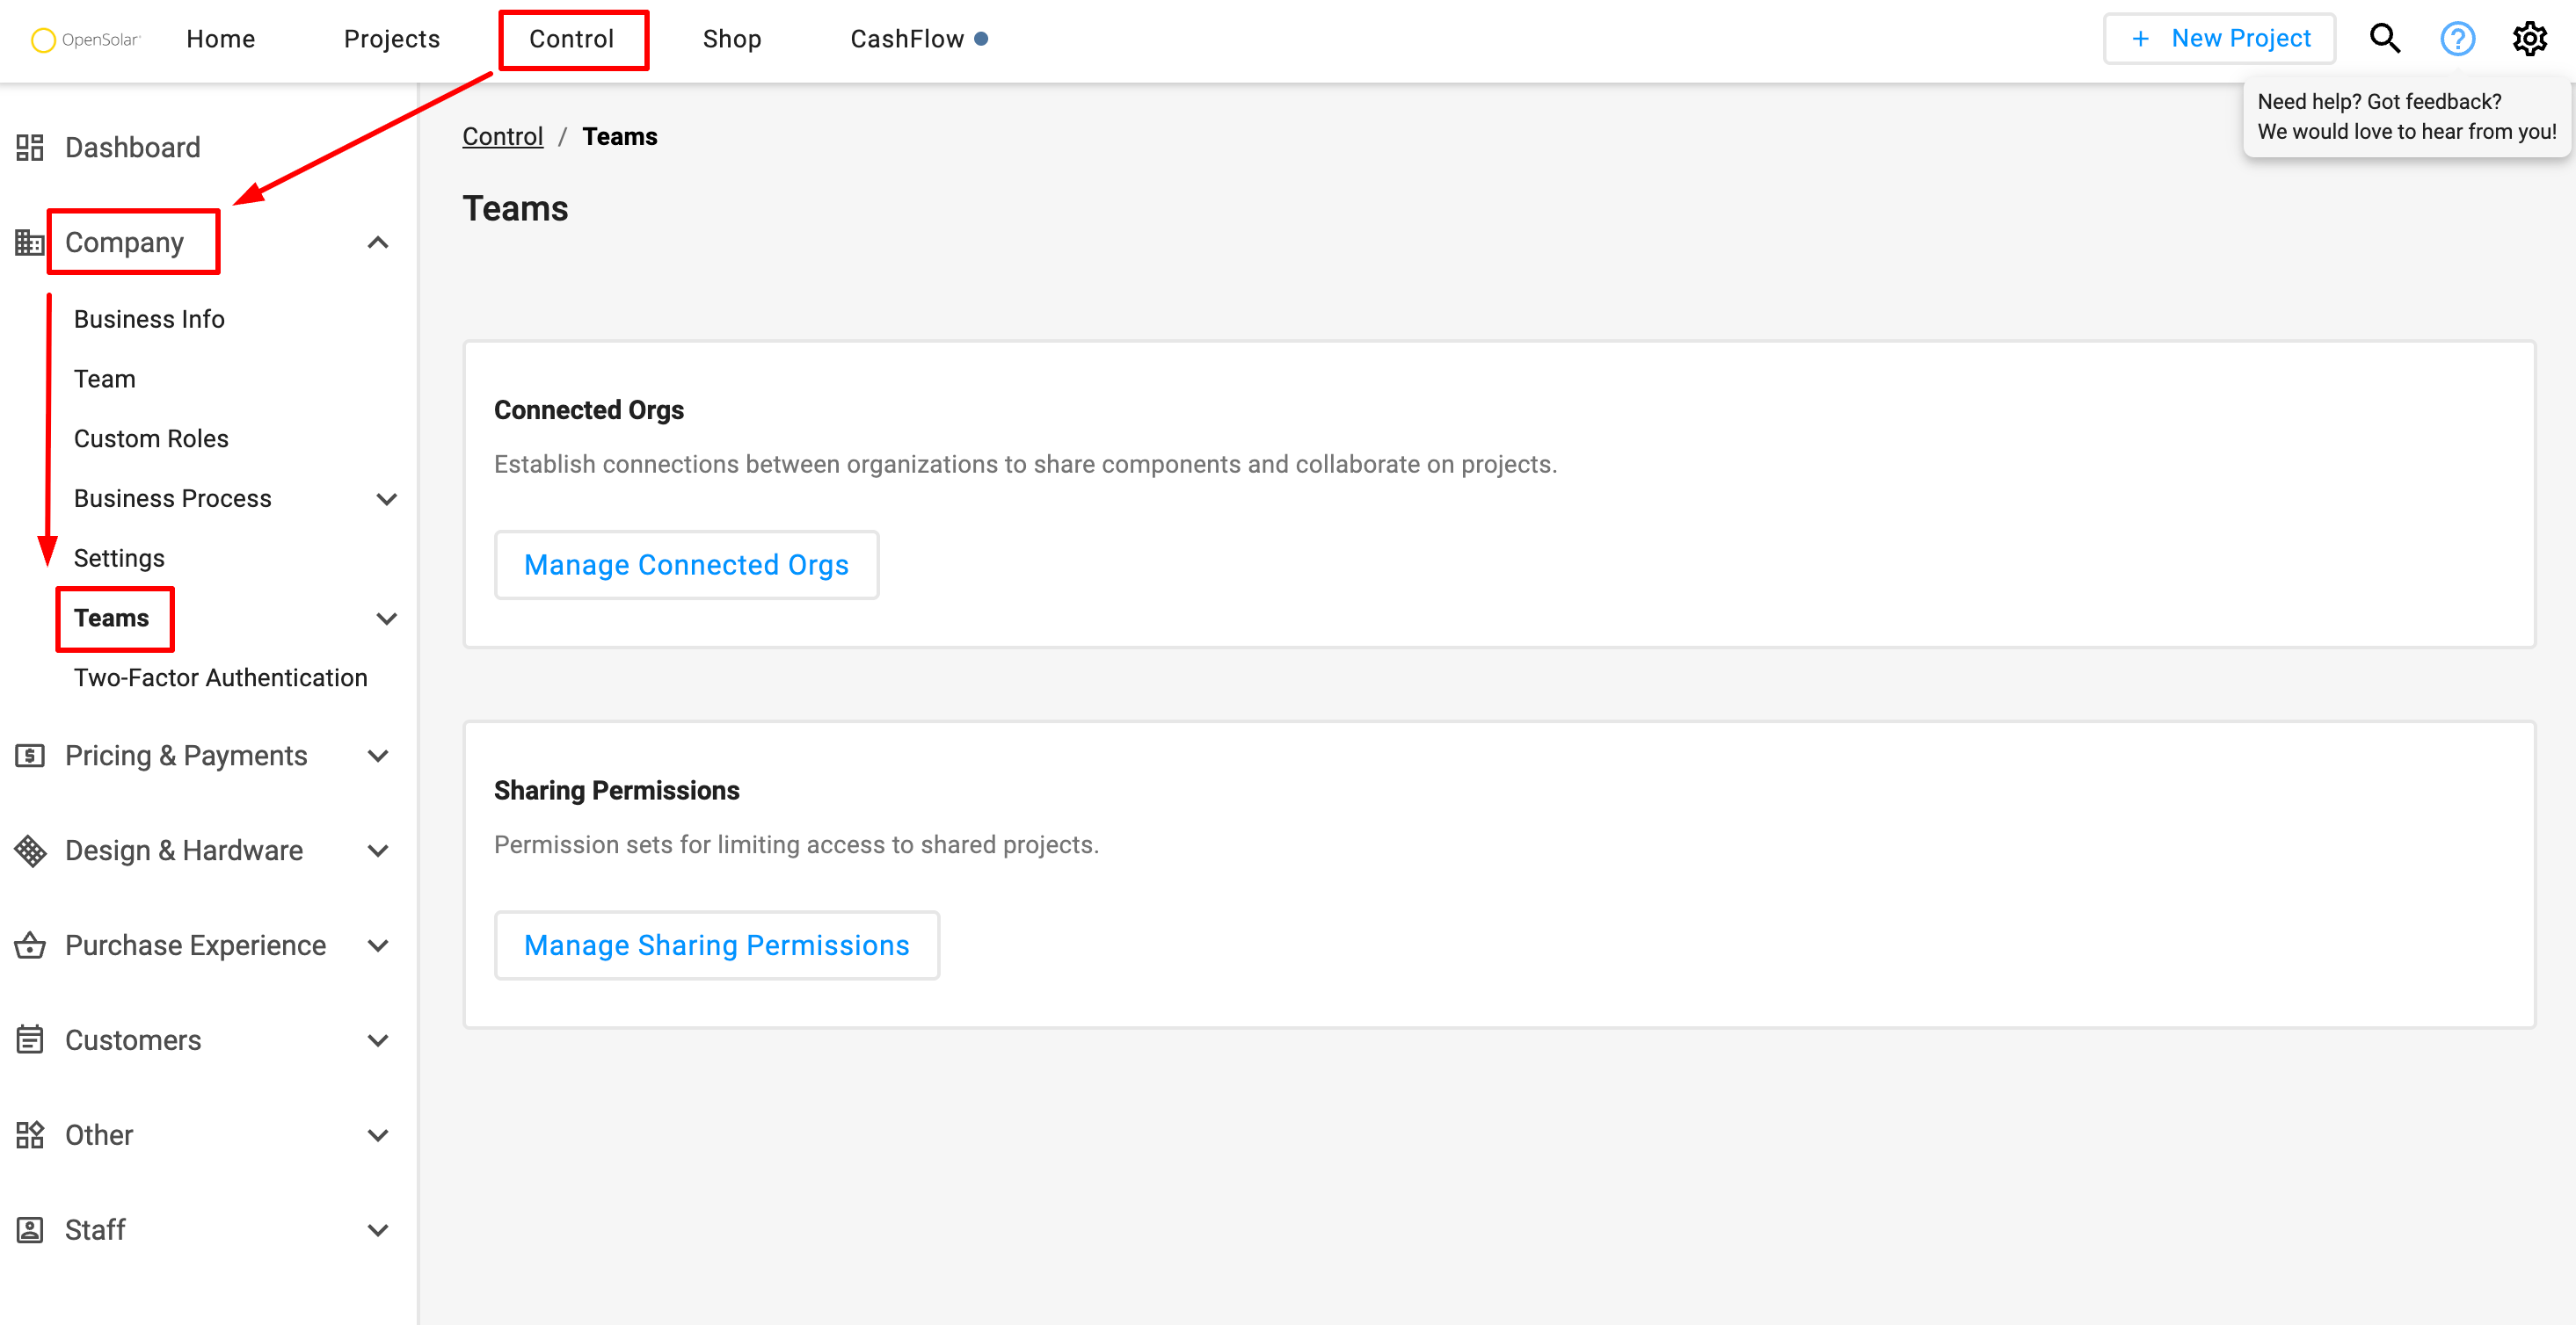Image resolution: width=2576 pixels, height=1325 pixels.
Task: Open the help question mark icon
Action: click(x=2457, y=39)
